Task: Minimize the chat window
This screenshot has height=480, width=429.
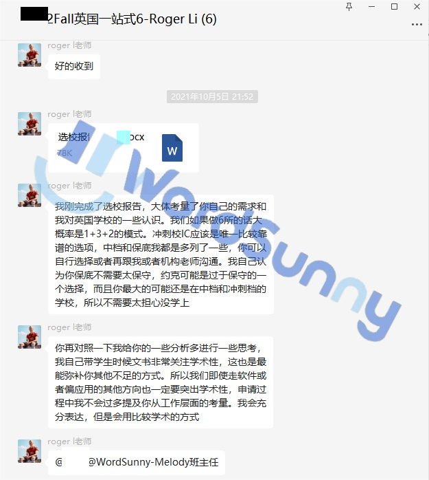Action: click(371, 7)
